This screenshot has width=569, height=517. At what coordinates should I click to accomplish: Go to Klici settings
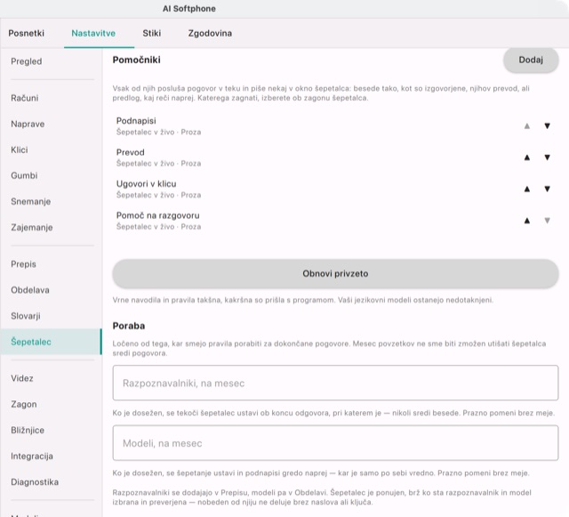pos(52,149)
